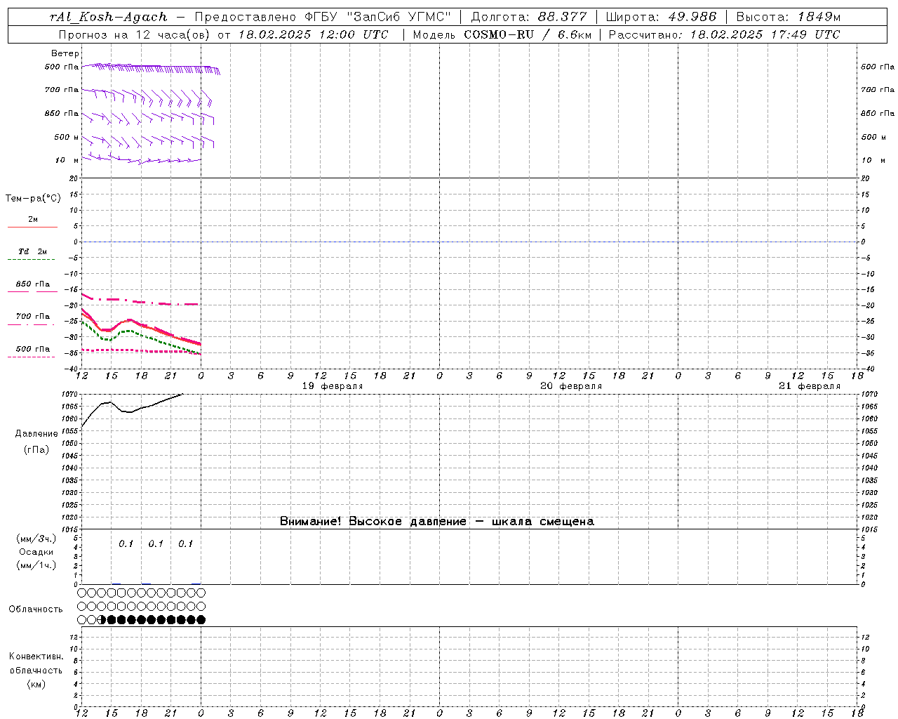Click the Ветер panel label
This screenshot has height=719, width=898.
tap(65, 53)
